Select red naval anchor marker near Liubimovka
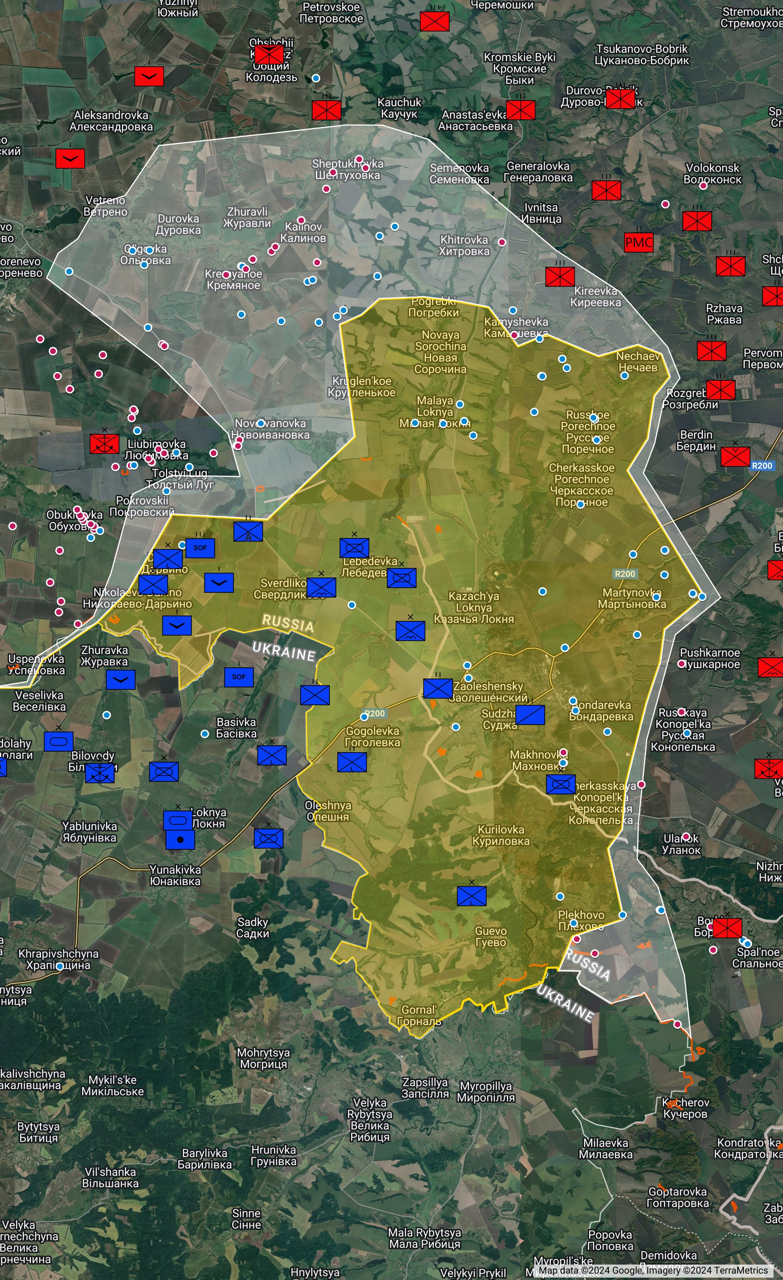 tap(104, 444)
